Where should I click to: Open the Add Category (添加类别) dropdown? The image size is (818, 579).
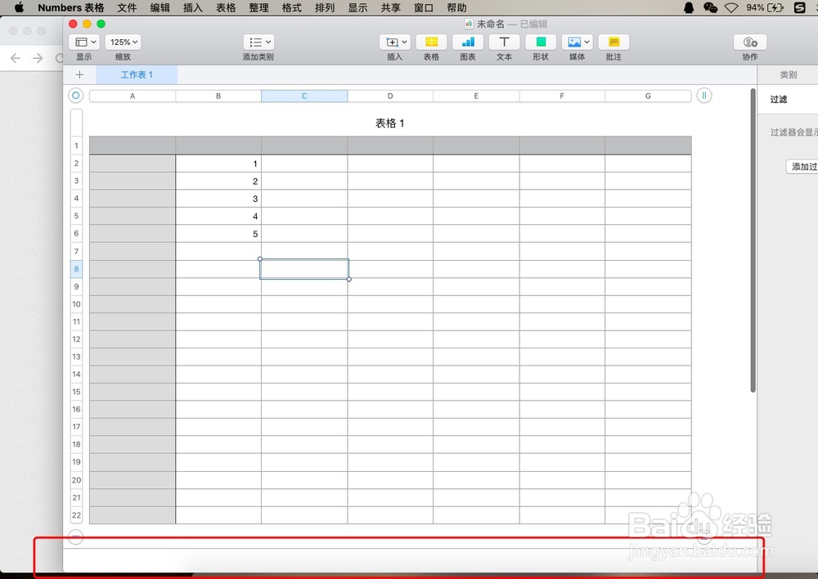[x=258, y=43]
